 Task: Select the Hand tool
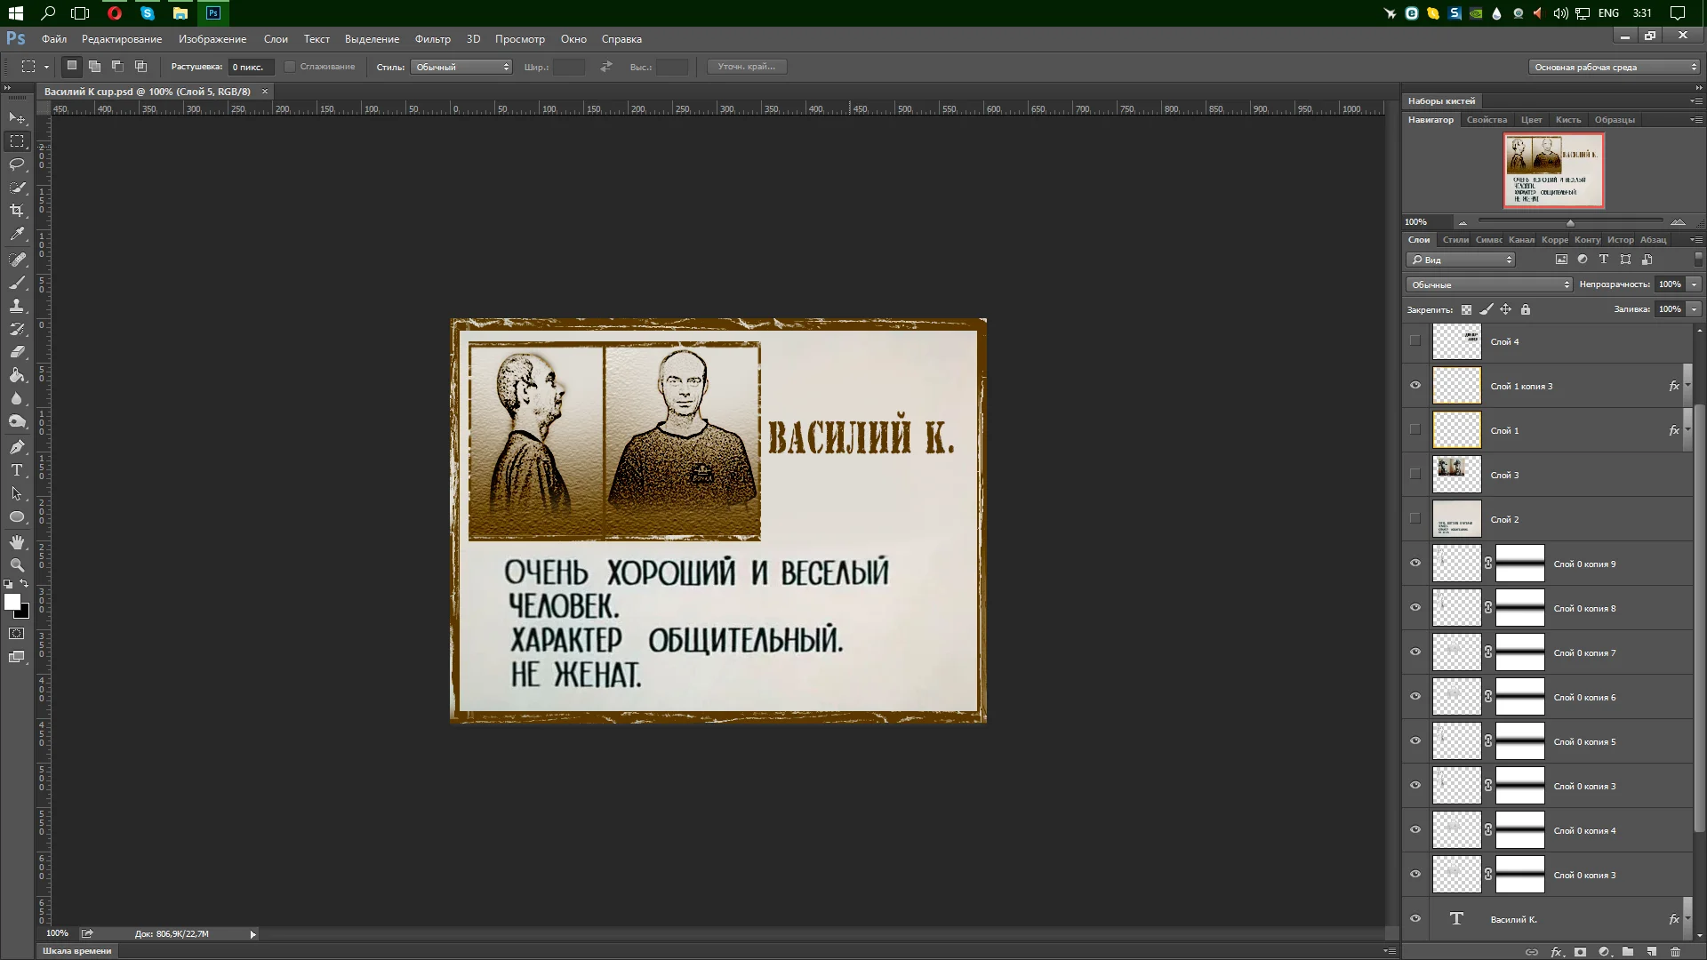pos(17,542)
